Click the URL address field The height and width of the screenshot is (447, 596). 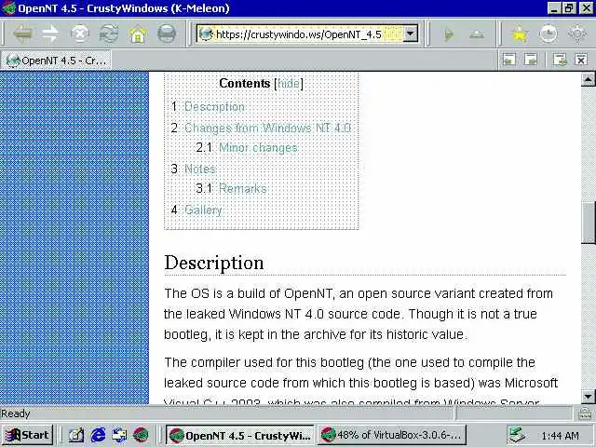pos(299,34)
